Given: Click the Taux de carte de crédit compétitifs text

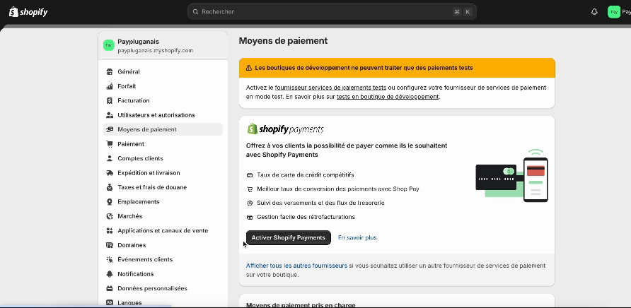Looking at the screenshot, I should coord(306,175).
